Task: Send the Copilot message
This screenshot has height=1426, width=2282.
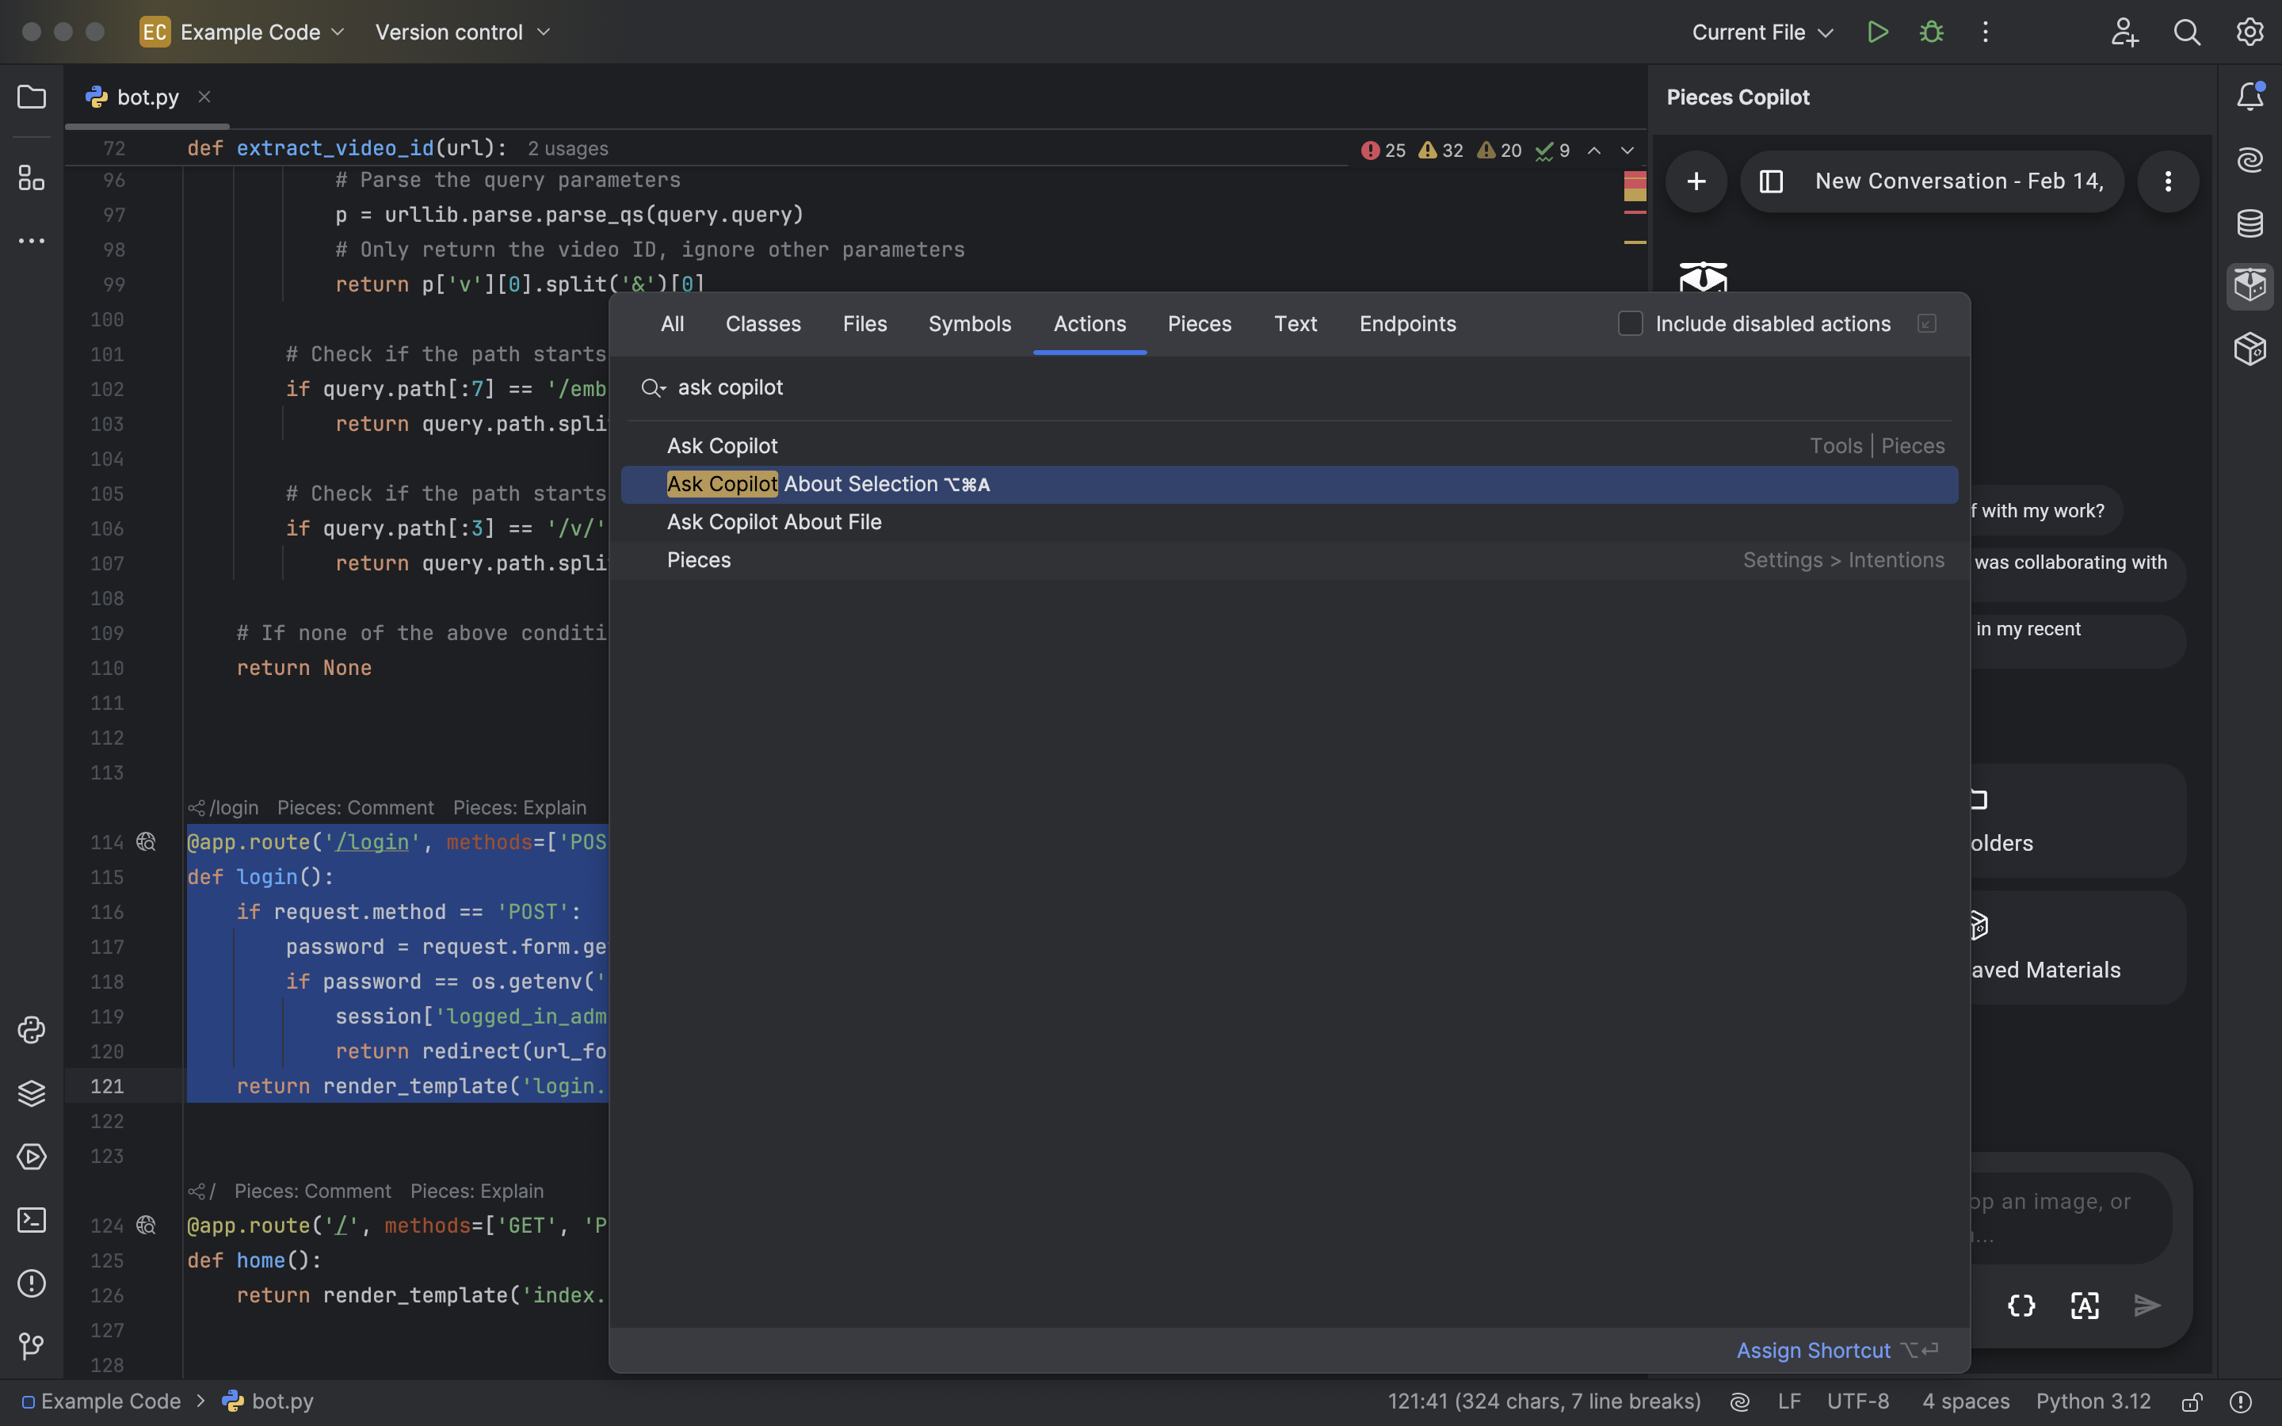Action: [x=2147, y=1306]
